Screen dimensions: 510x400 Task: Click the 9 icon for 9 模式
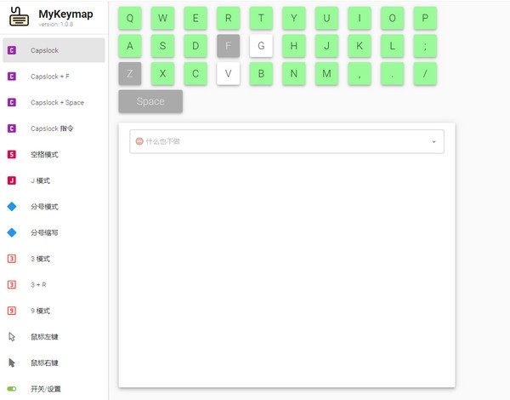pyautogui.click(x=12, y=311)
